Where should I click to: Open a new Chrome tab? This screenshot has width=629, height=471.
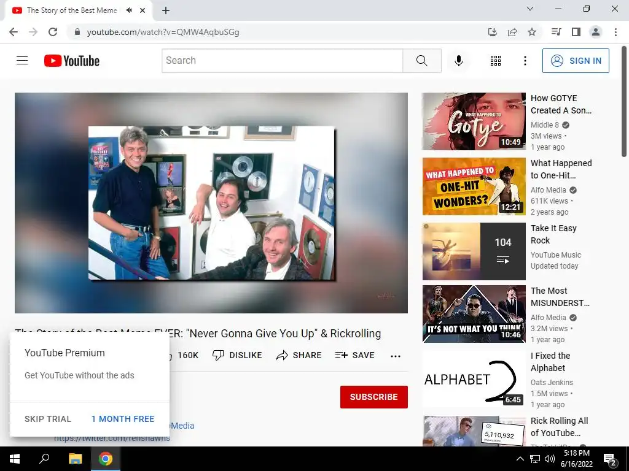166,11
